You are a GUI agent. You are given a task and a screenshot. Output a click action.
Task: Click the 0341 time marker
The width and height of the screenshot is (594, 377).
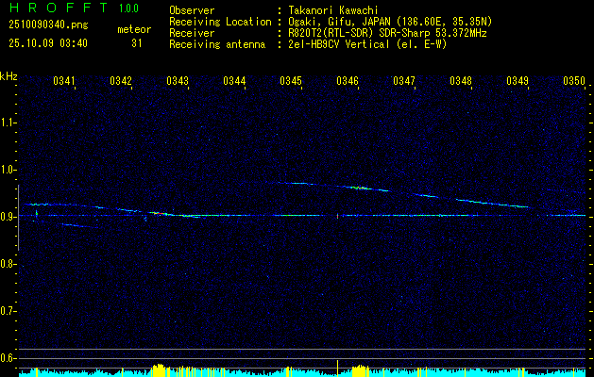[64, 82]
